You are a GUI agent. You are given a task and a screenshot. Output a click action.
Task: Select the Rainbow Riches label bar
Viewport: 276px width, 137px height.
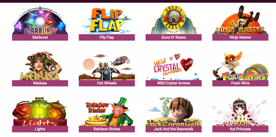point(107,129)
